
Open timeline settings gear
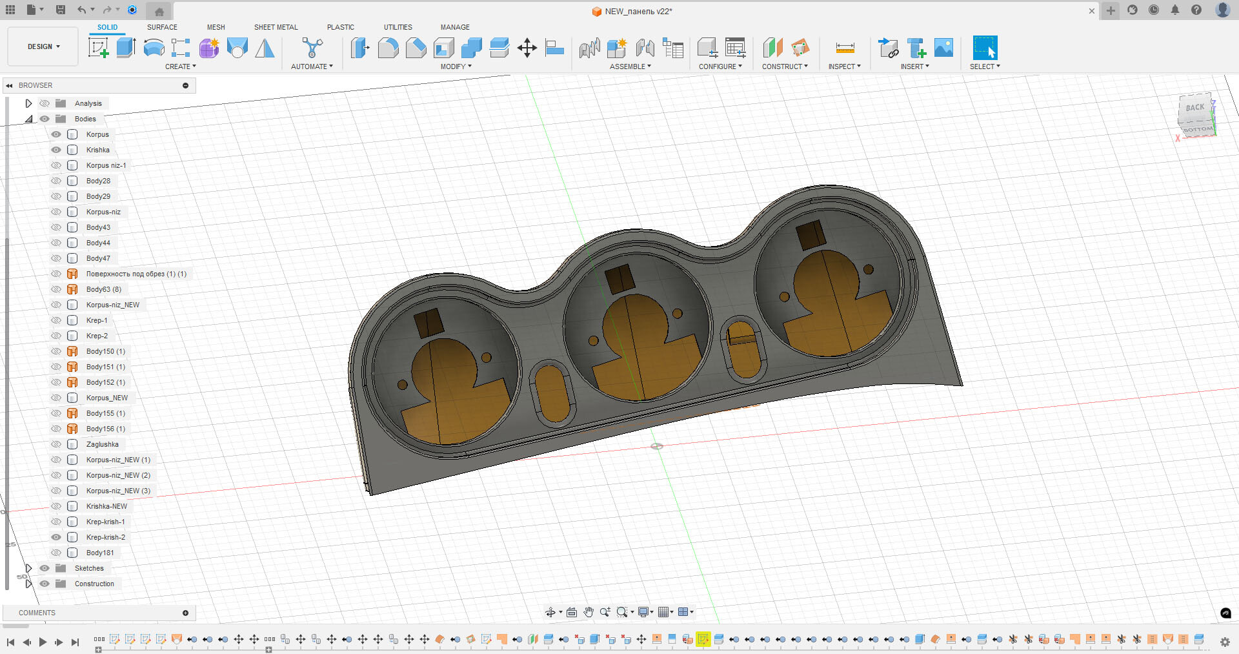(x=1225, y=642)
